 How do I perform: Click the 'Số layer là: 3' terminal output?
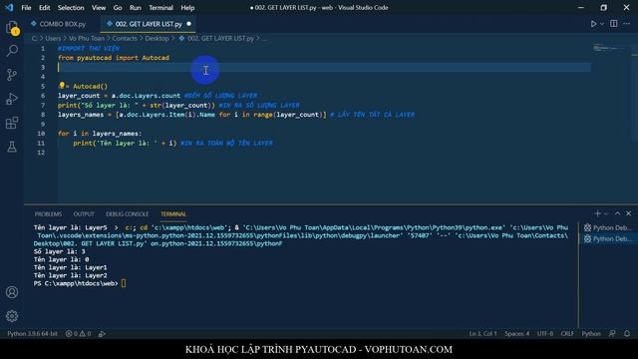click(x=60, y=251)
